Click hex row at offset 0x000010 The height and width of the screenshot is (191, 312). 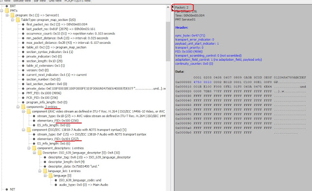(x=240, y=87)
